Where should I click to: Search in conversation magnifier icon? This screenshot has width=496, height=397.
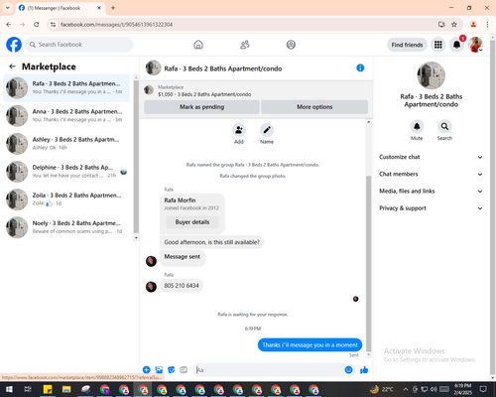tap(444, 126)
